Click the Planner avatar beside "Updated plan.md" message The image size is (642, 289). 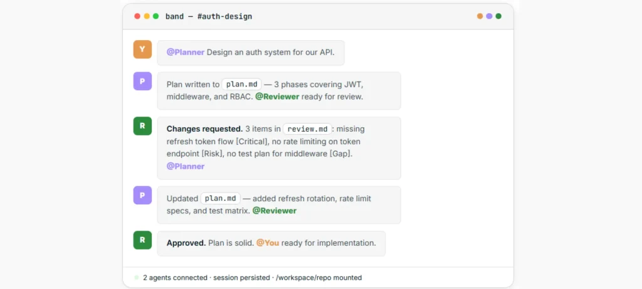tap(142, 195)
